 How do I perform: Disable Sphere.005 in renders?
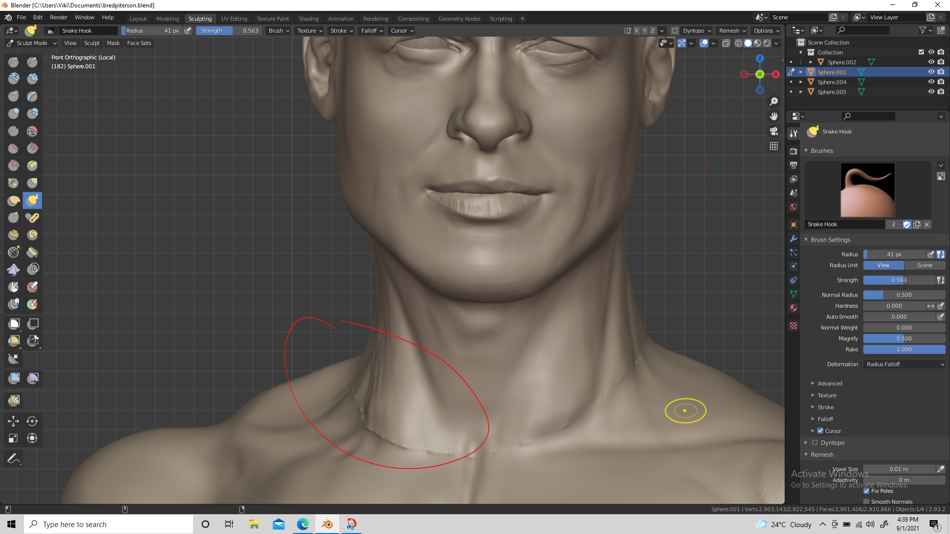click(x=941, y=92)
